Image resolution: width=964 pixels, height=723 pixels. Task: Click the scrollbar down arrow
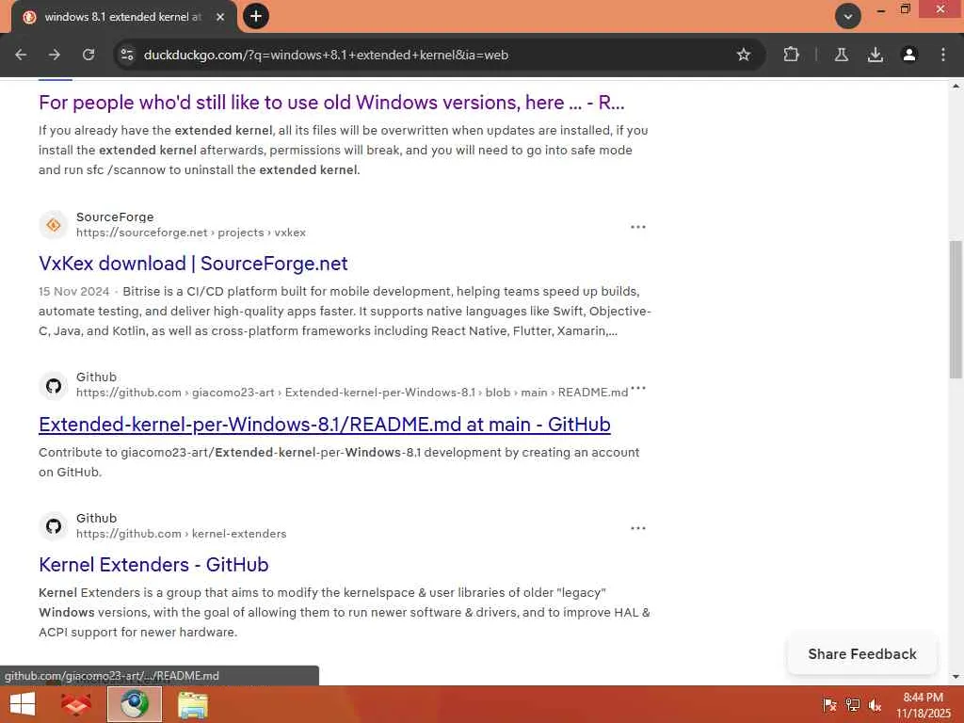(956, 677)
